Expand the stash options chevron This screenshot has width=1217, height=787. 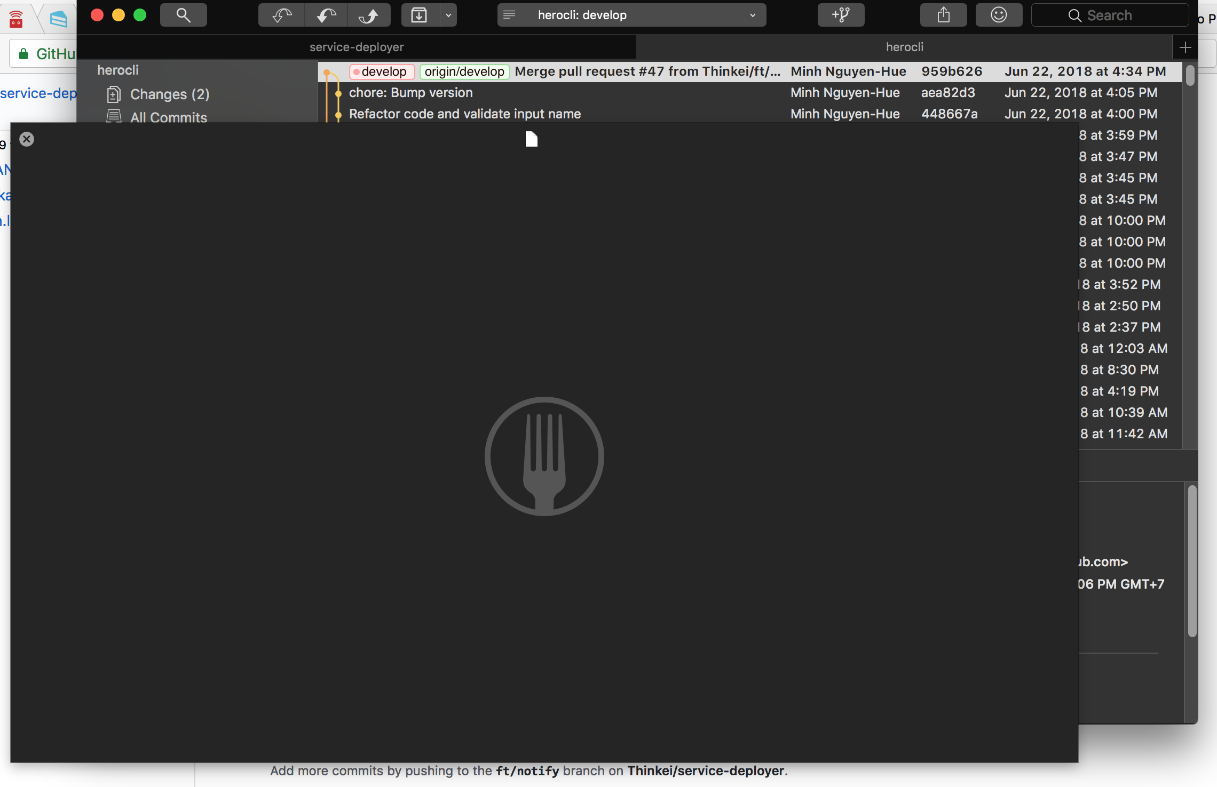448,15
